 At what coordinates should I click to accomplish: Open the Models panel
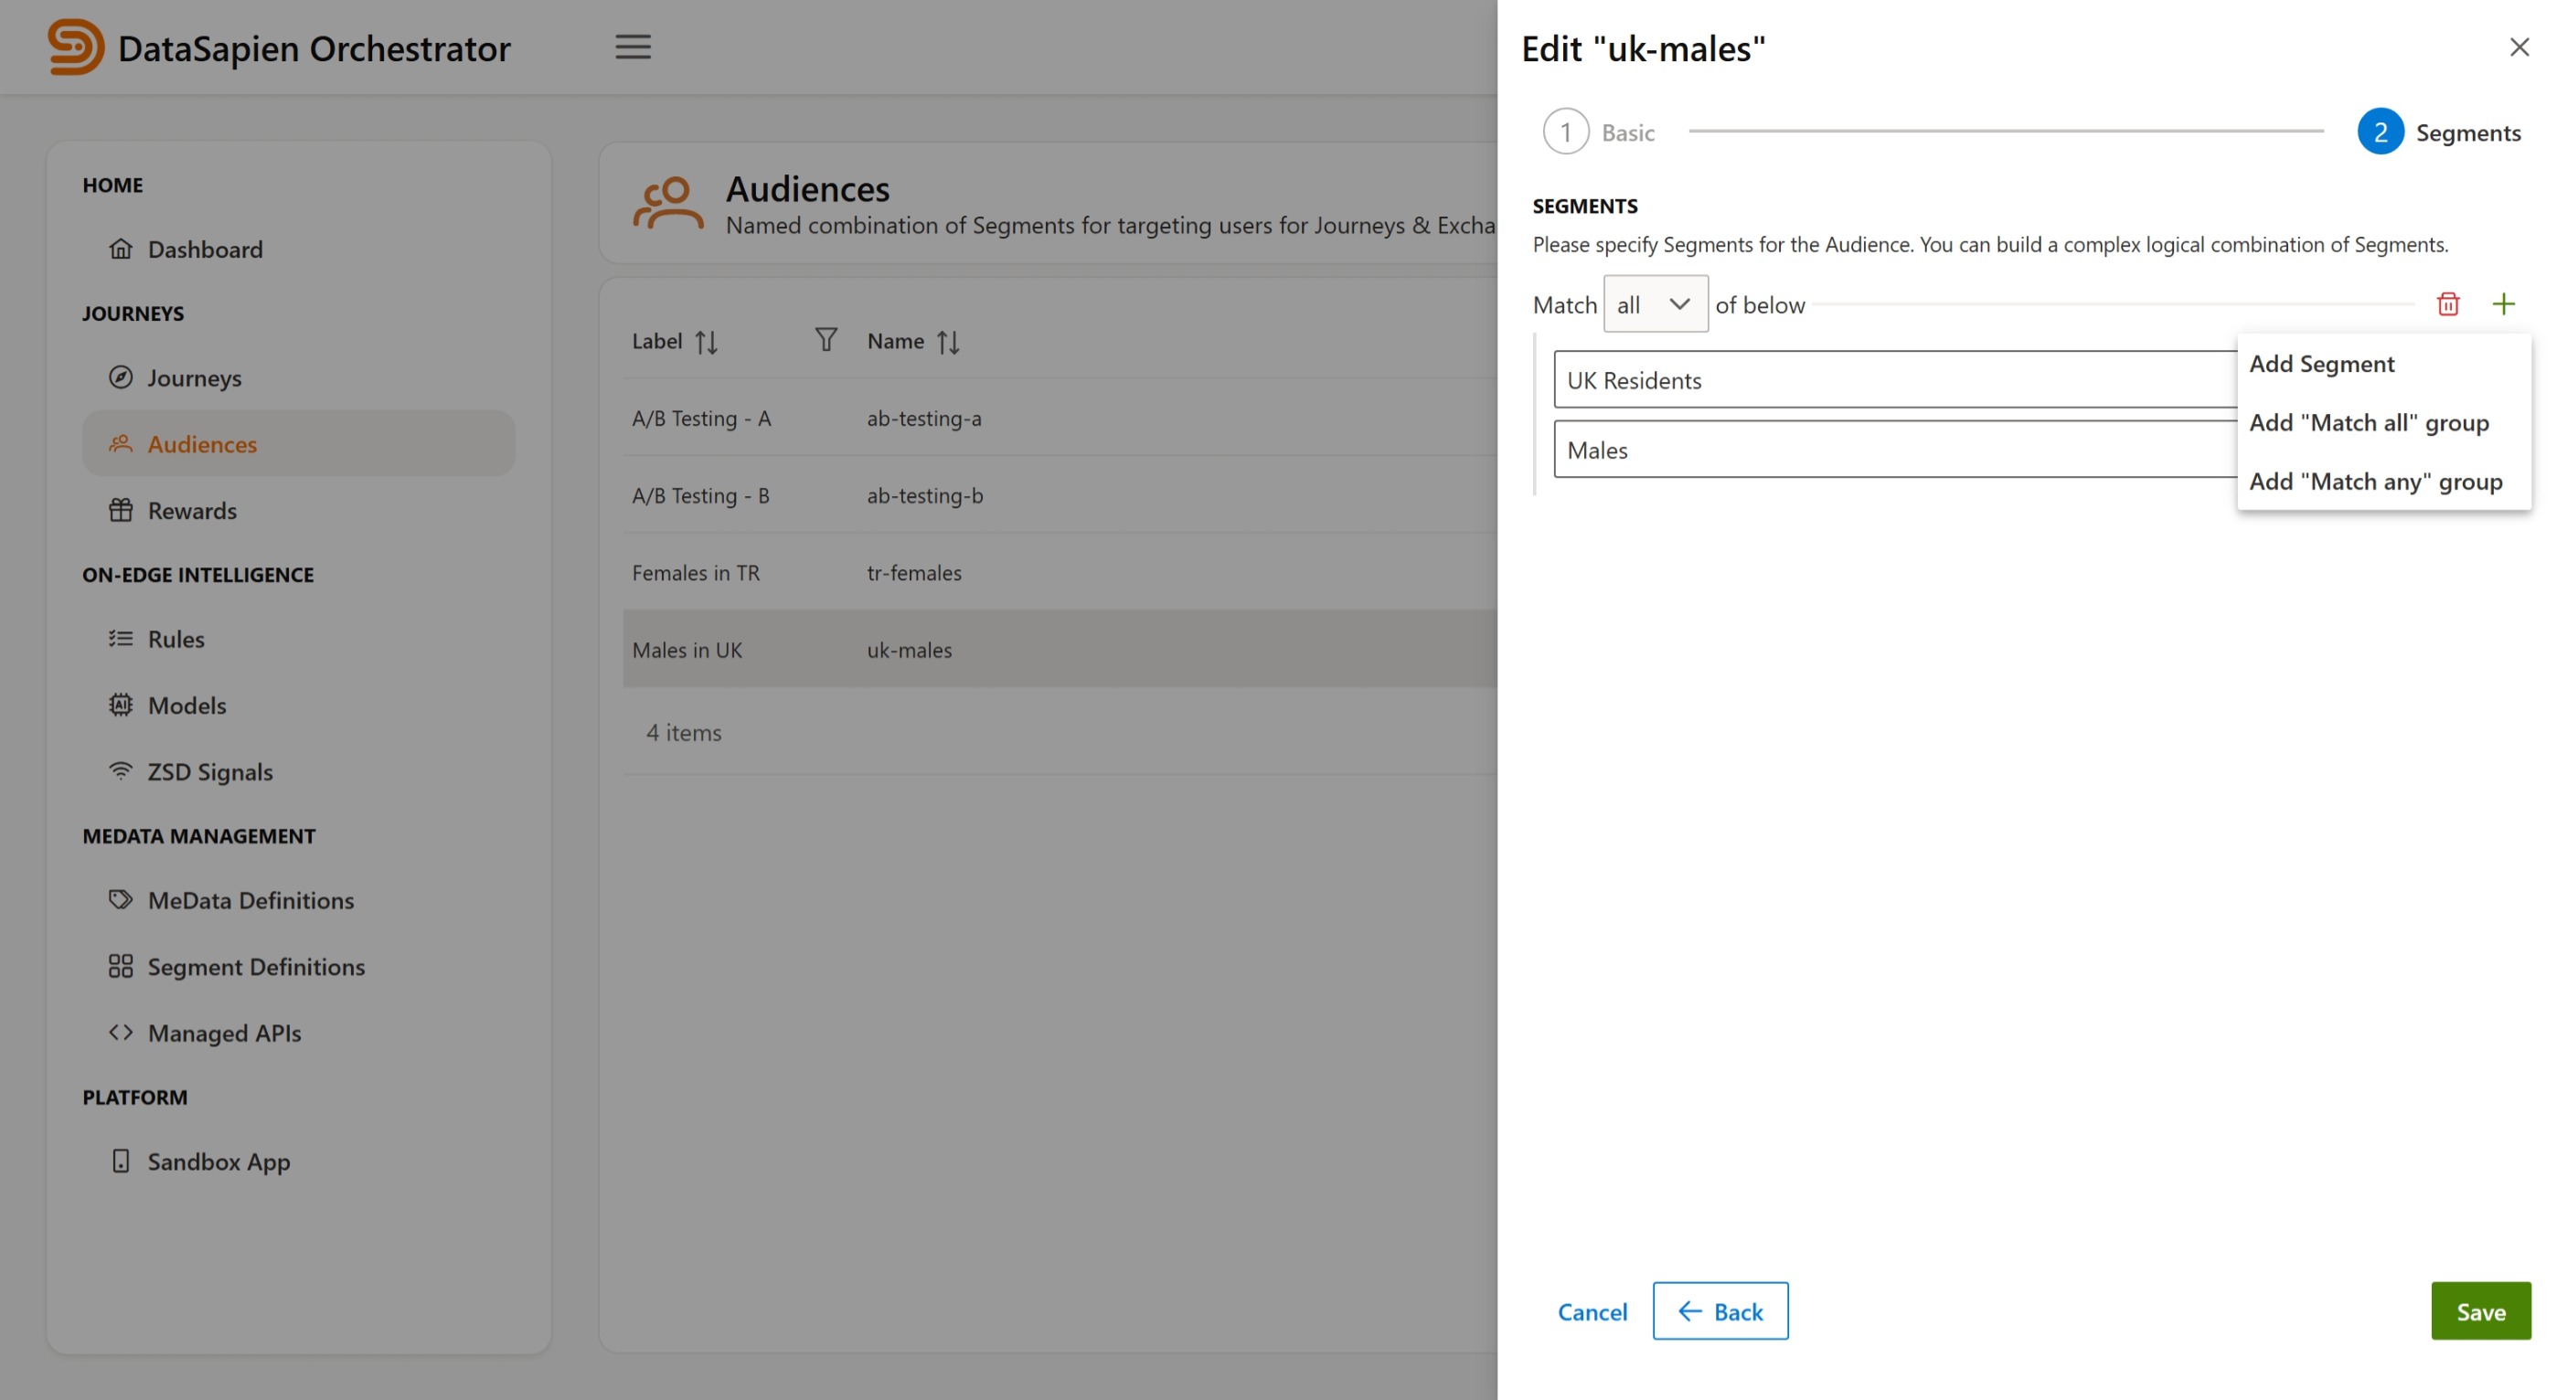pyautogui.click(x=186, y=705)
